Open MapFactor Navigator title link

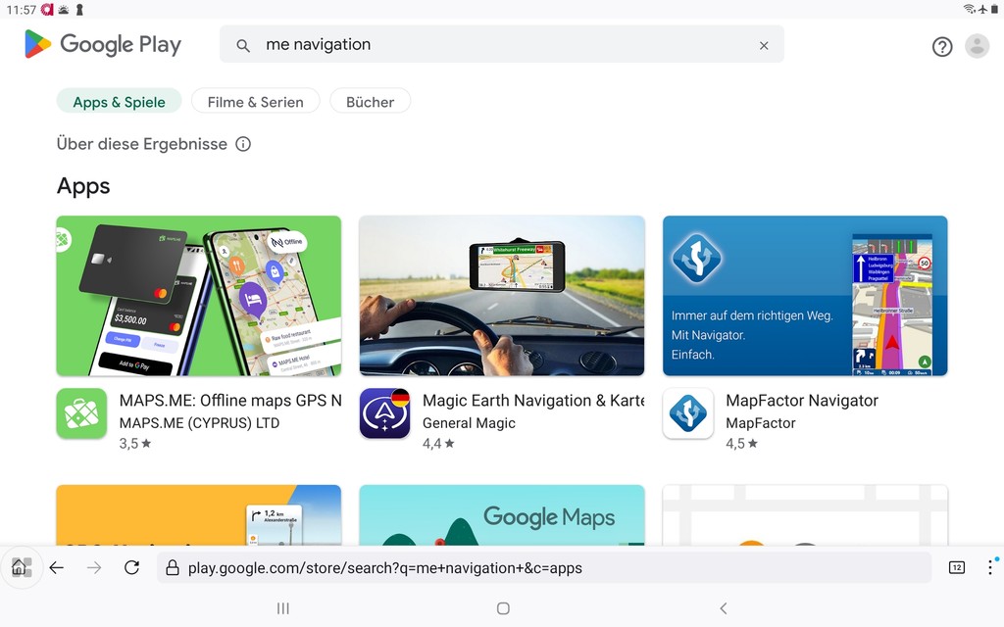802,401
